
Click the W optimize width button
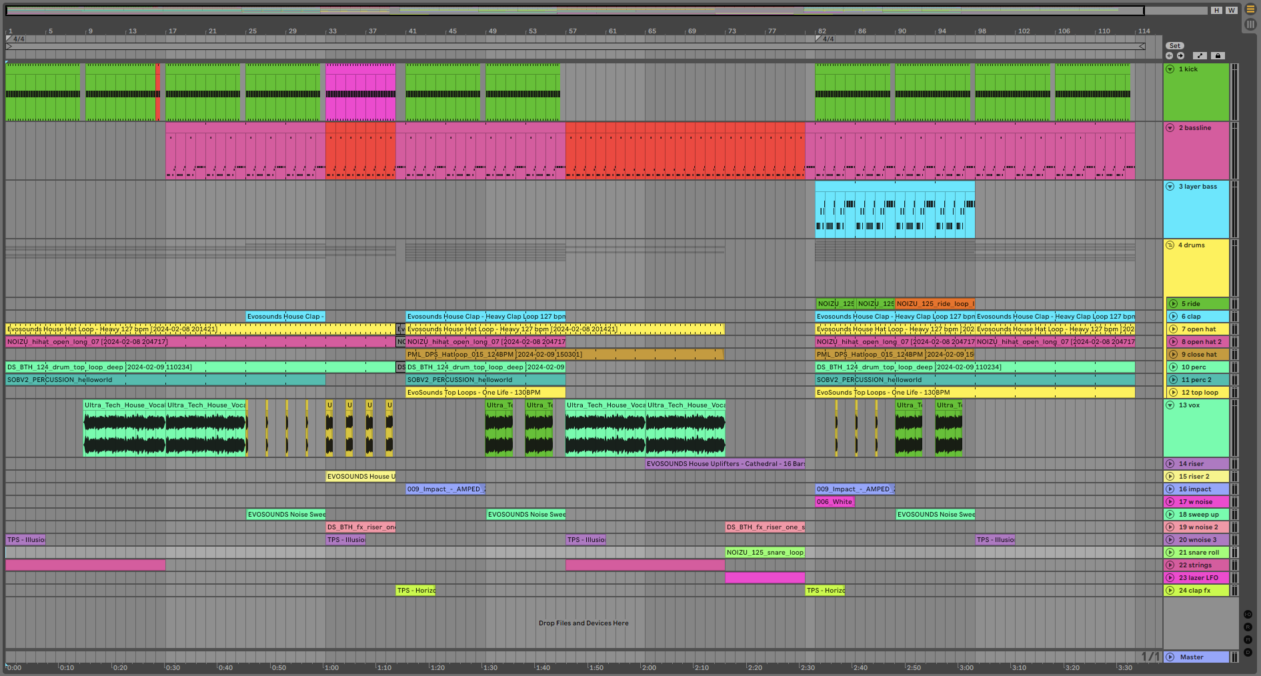point(1232,10)
